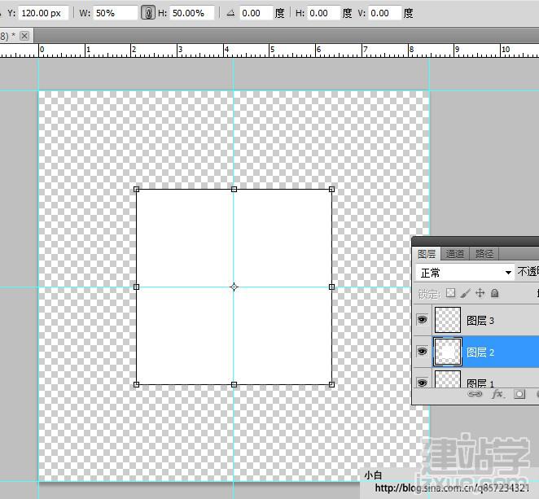Screen dimensions: 539x499
Task: Close the document tab
Action: 24,35
